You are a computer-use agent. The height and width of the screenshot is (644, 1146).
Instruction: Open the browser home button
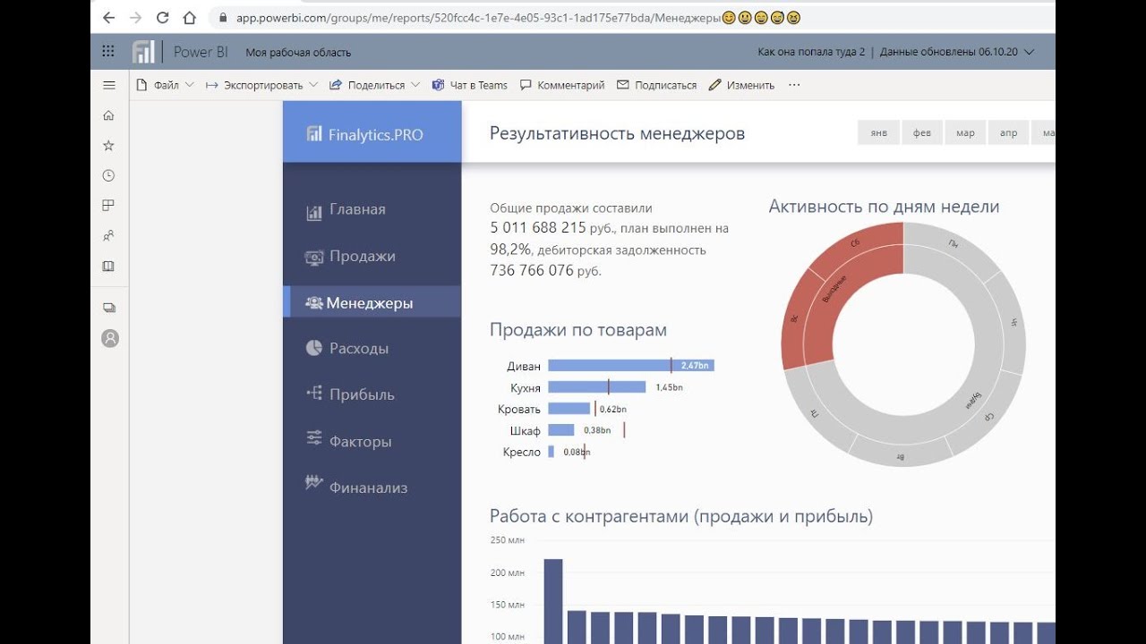point(189,17)
